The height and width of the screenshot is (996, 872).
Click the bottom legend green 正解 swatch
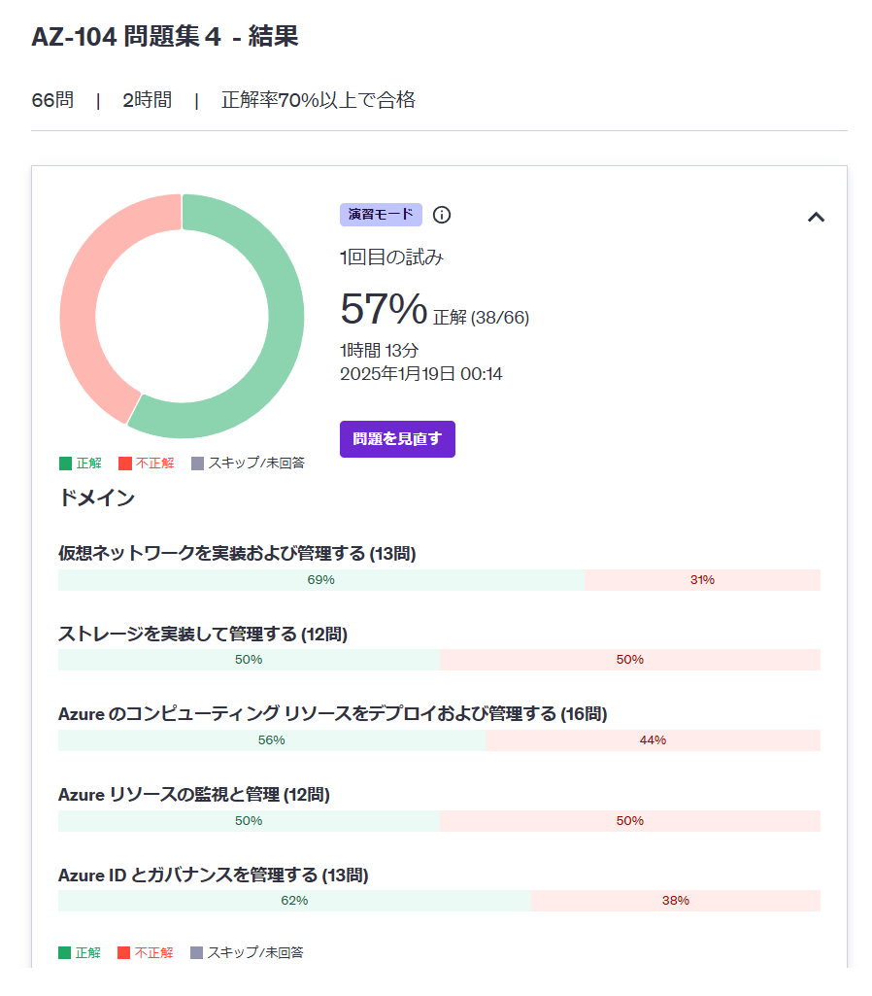point(65,953)
